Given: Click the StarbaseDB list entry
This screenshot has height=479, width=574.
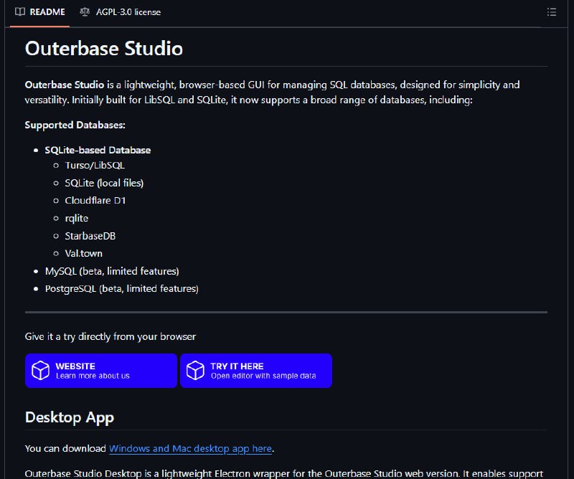Looking at the screenshot, I should click(90, 236).
